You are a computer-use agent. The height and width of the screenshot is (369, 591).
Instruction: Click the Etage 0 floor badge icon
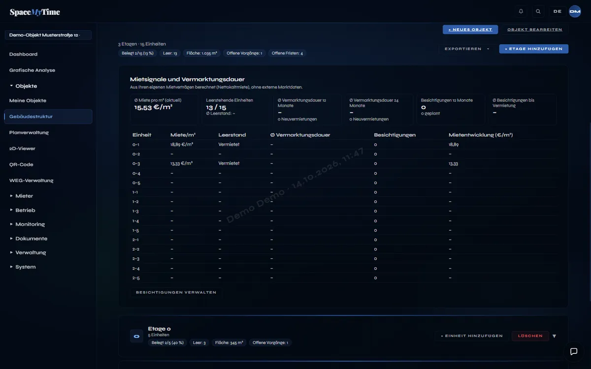(x=136, y=336)
